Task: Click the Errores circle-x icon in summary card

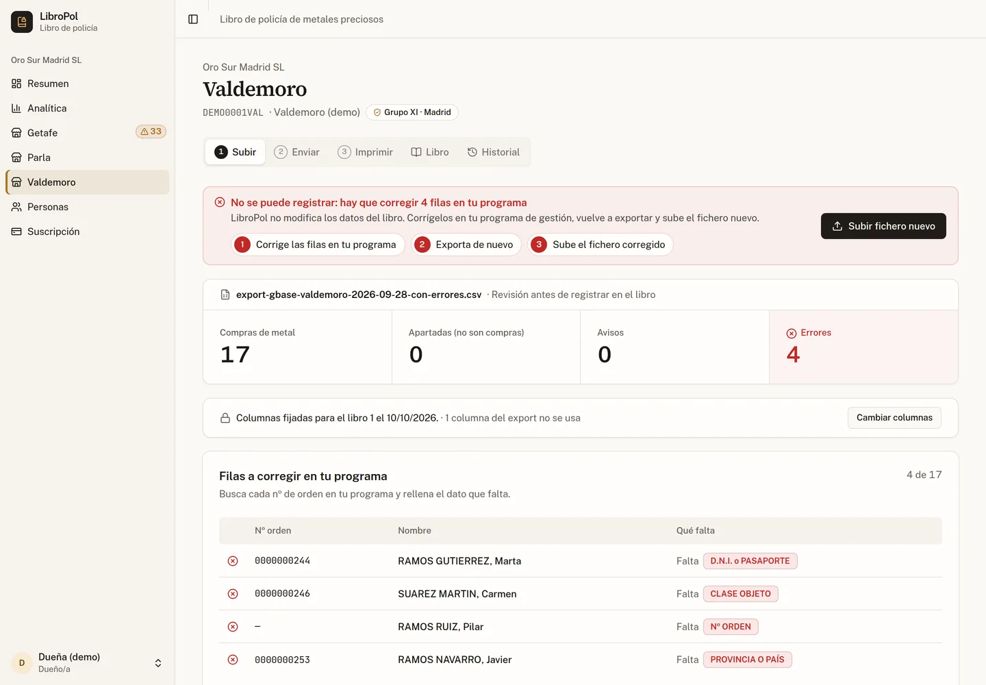Action: click(792, 333)
